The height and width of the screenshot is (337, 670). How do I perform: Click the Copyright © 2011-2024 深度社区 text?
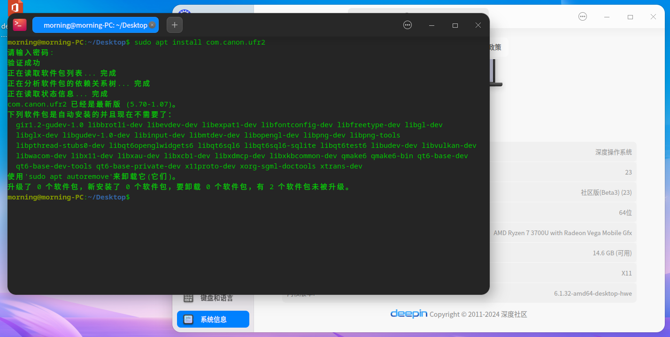(x=478, y=314)
